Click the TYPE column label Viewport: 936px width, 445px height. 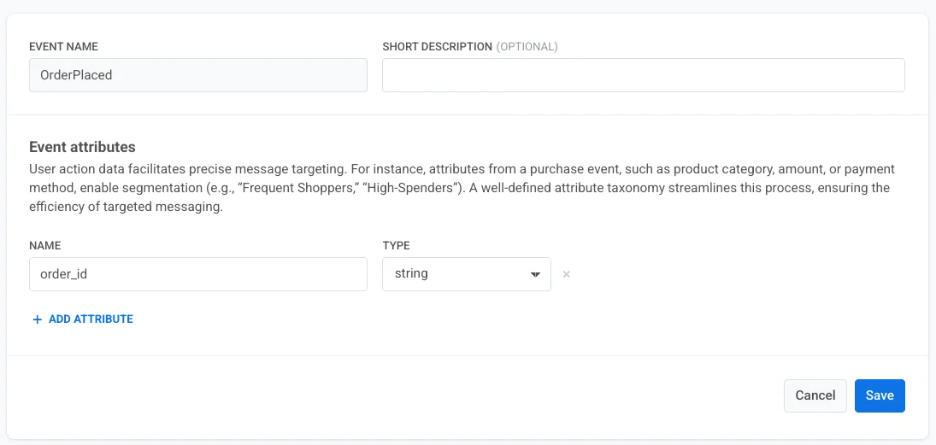[x=396, y=245]
